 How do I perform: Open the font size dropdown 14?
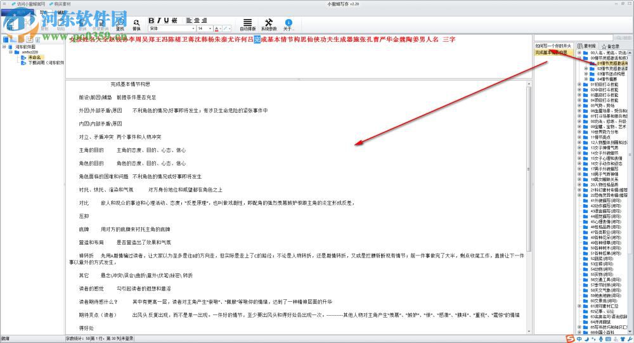point(210,29)
